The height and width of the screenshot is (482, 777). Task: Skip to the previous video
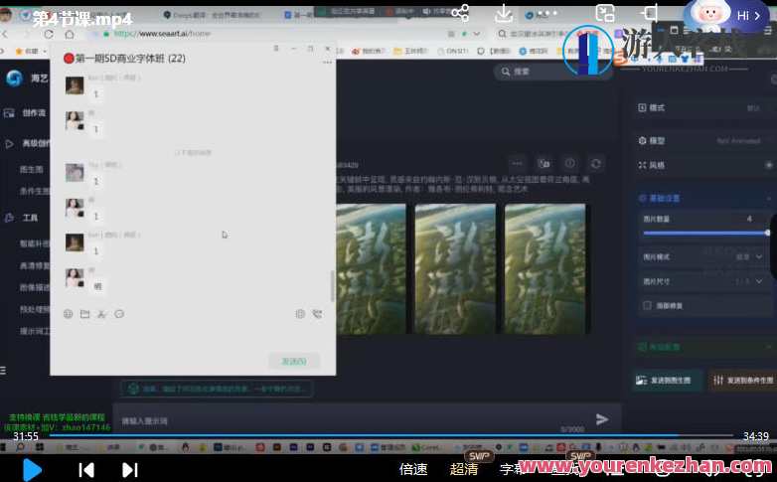86,470
